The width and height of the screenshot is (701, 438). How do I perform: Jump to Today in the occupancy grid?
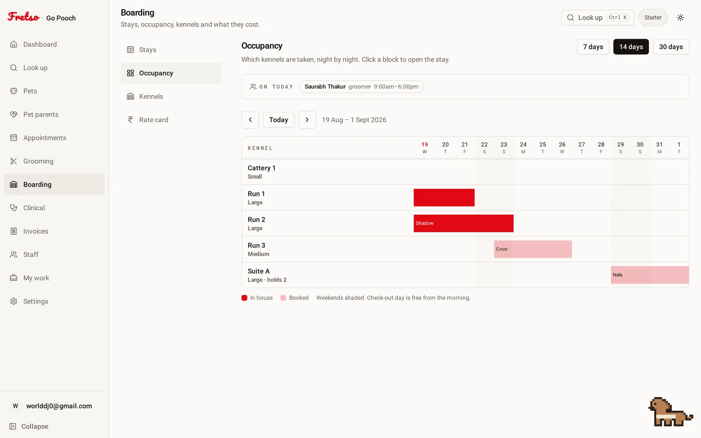(279, 120)
